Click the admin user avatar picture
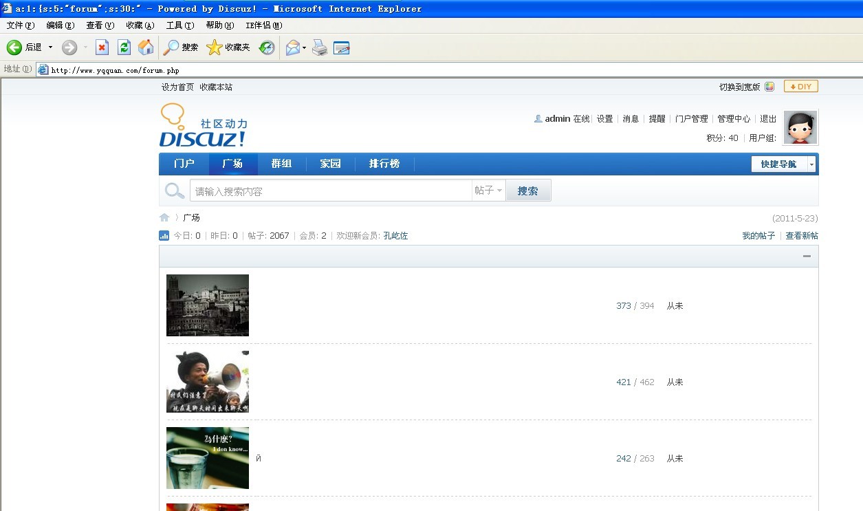The image size is (863, 511). [800, 128]
